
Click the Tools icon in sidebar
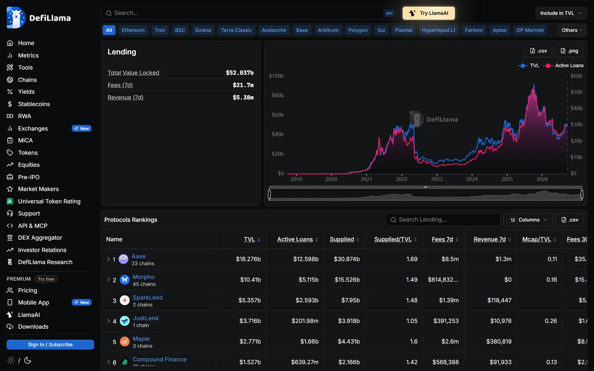click(10, 67)
